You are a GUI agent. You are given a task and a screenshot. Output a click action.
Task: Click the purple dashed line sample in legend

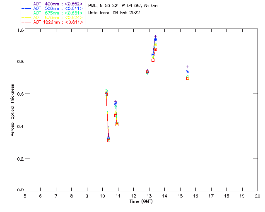tap(26, 4)
